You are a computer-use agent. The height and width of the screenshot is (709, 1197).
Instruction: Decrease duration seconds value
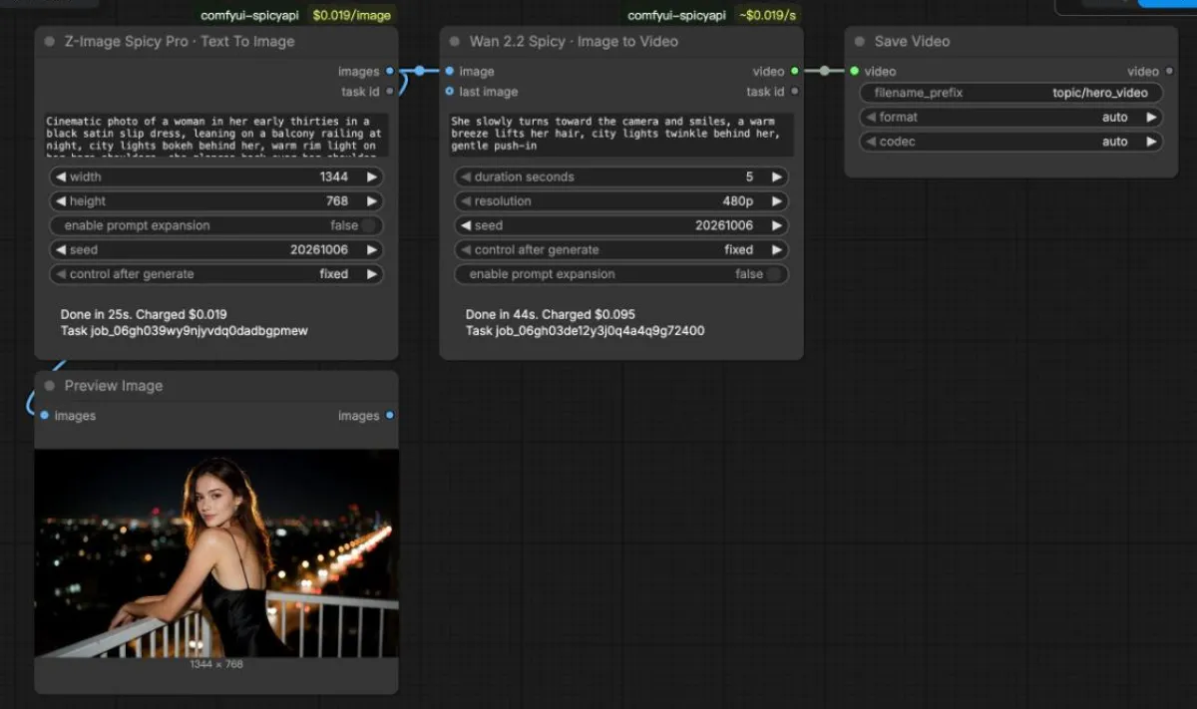point(465,177)
